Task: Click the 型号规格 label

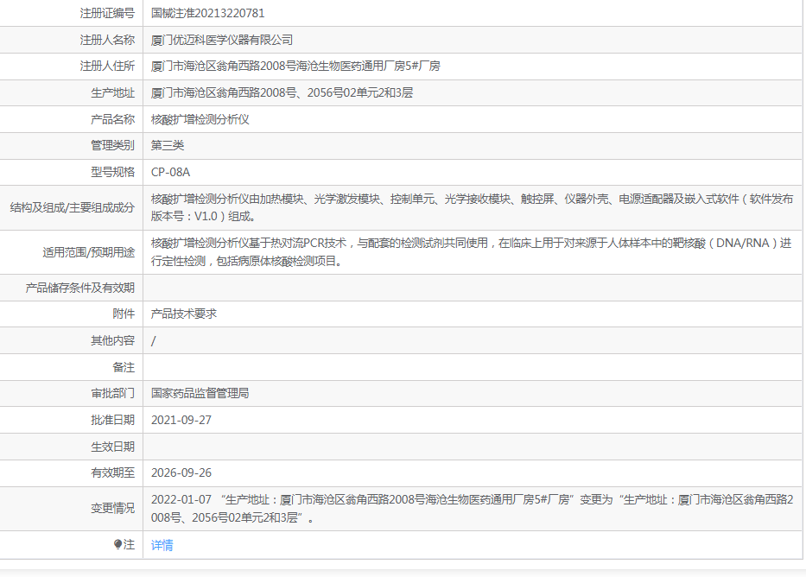Action: 113,172
